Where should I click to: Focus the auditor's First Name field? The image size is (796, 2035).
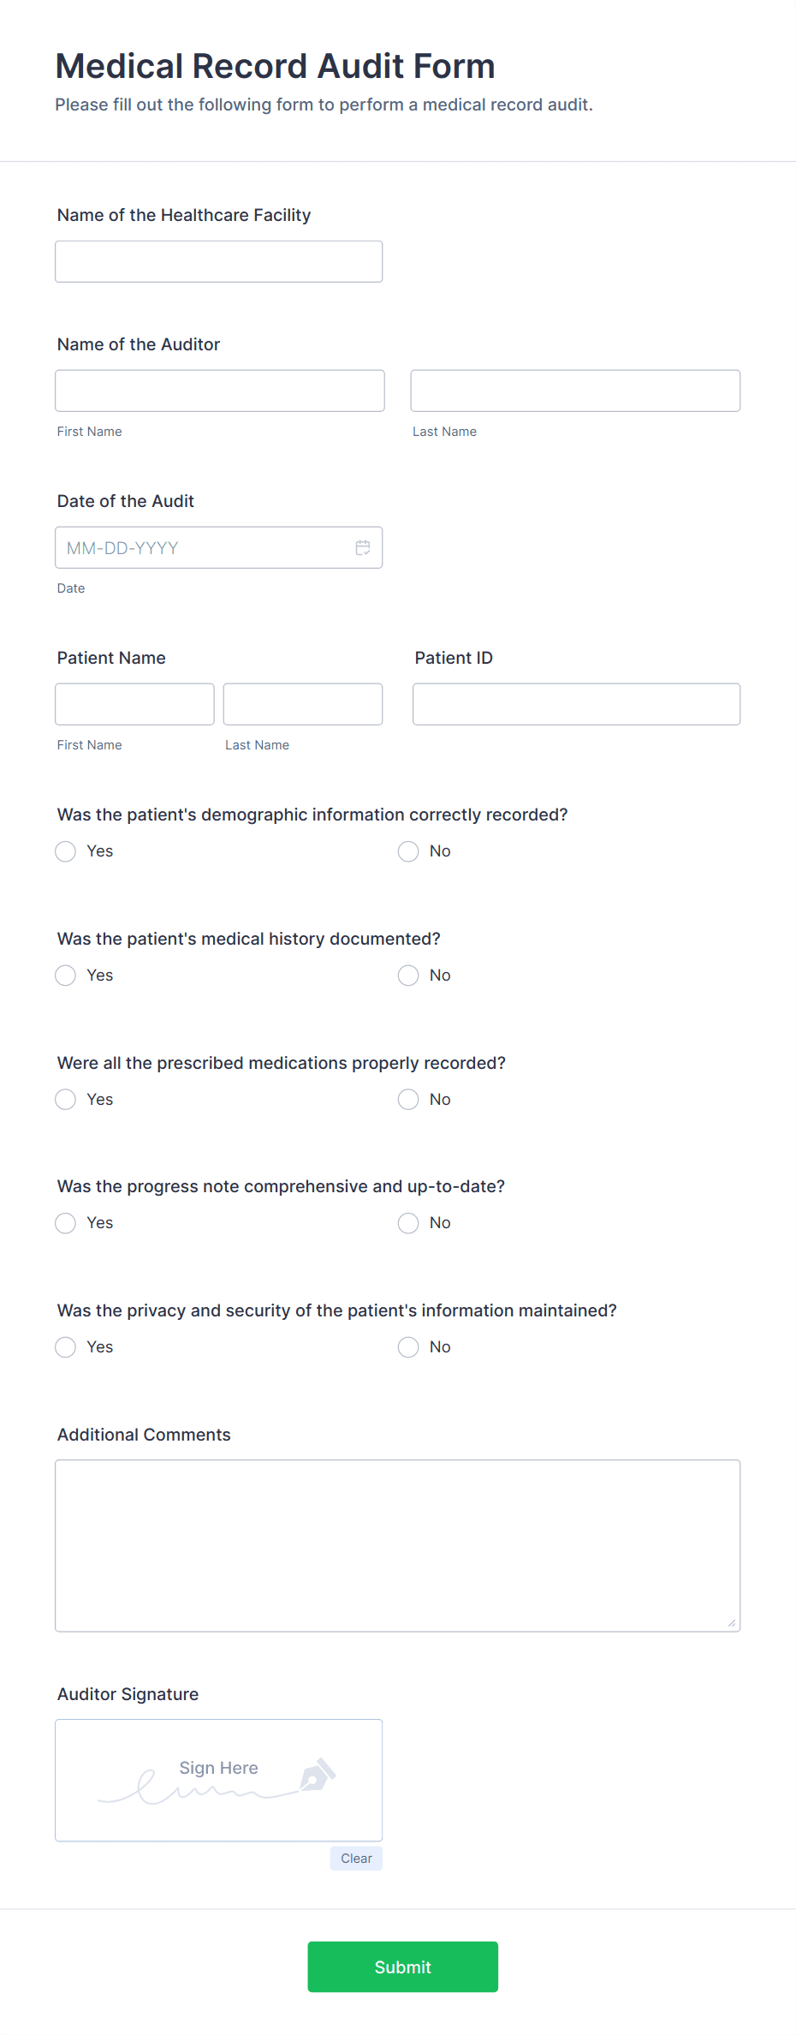click(x=219, y=390)
